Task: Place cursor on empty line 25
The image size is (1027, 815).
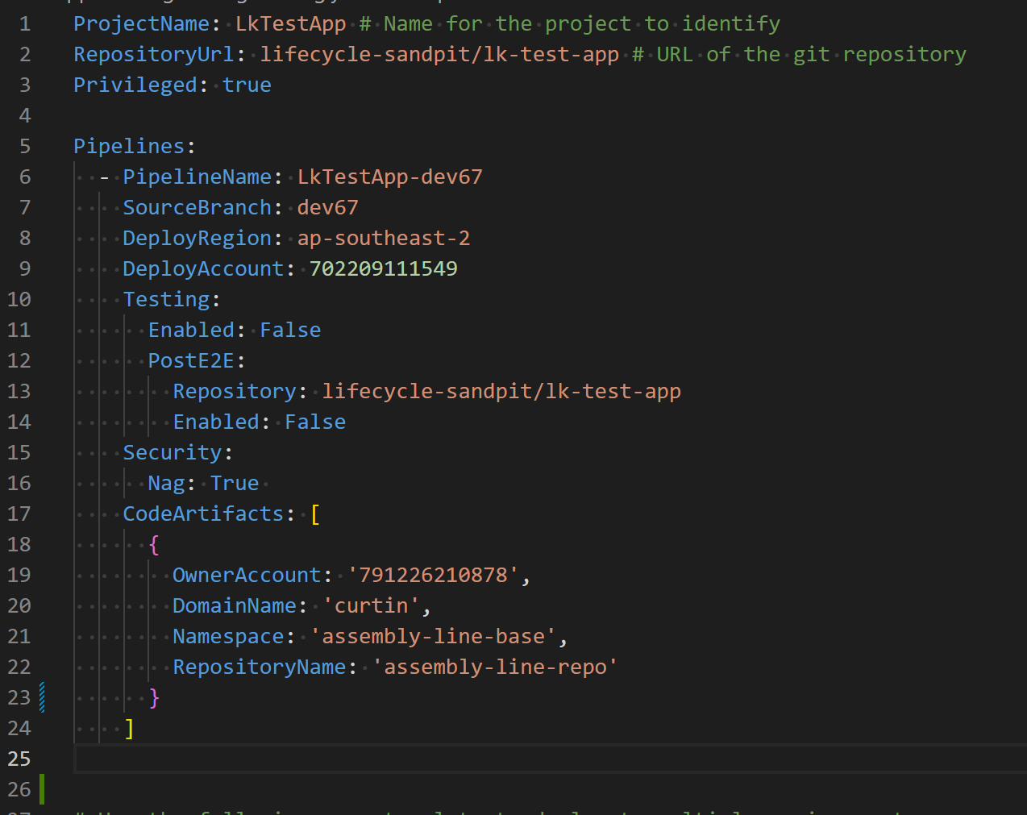Action: coord(484,759)
